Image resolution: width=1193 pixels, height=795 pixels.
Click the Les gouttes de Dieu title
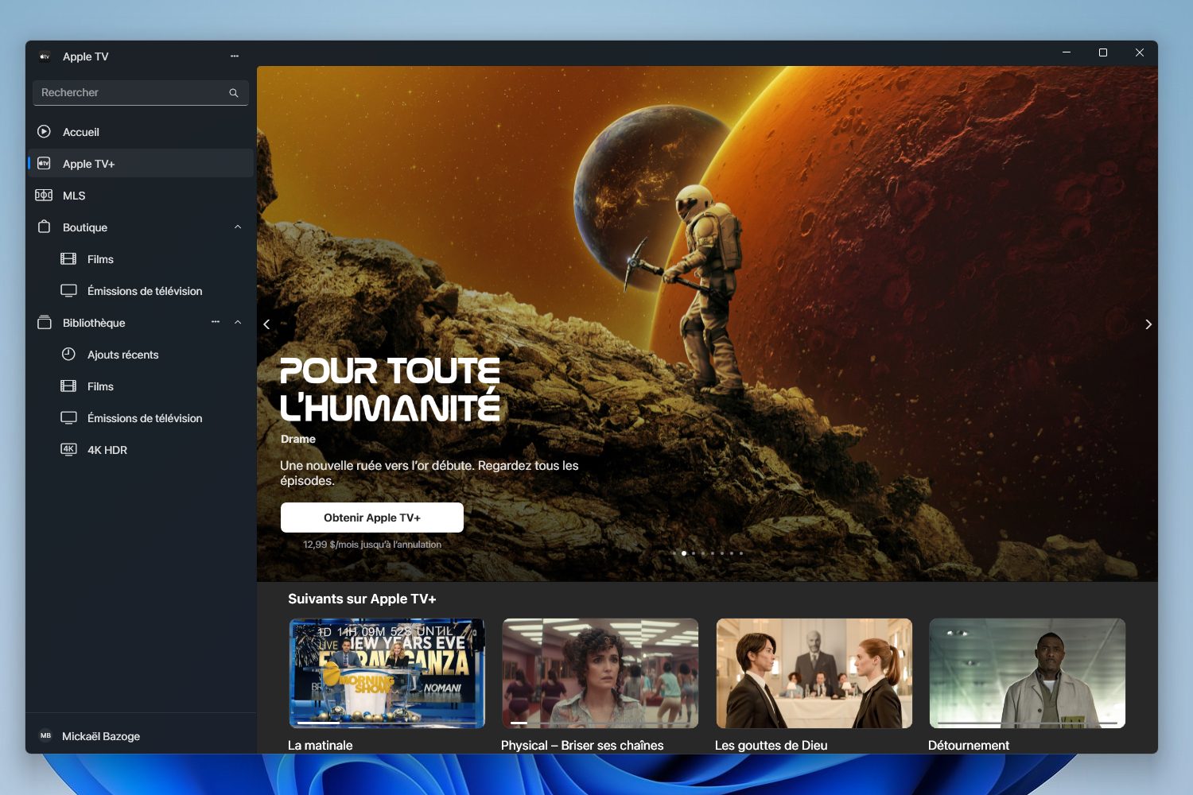pos(771,746)
